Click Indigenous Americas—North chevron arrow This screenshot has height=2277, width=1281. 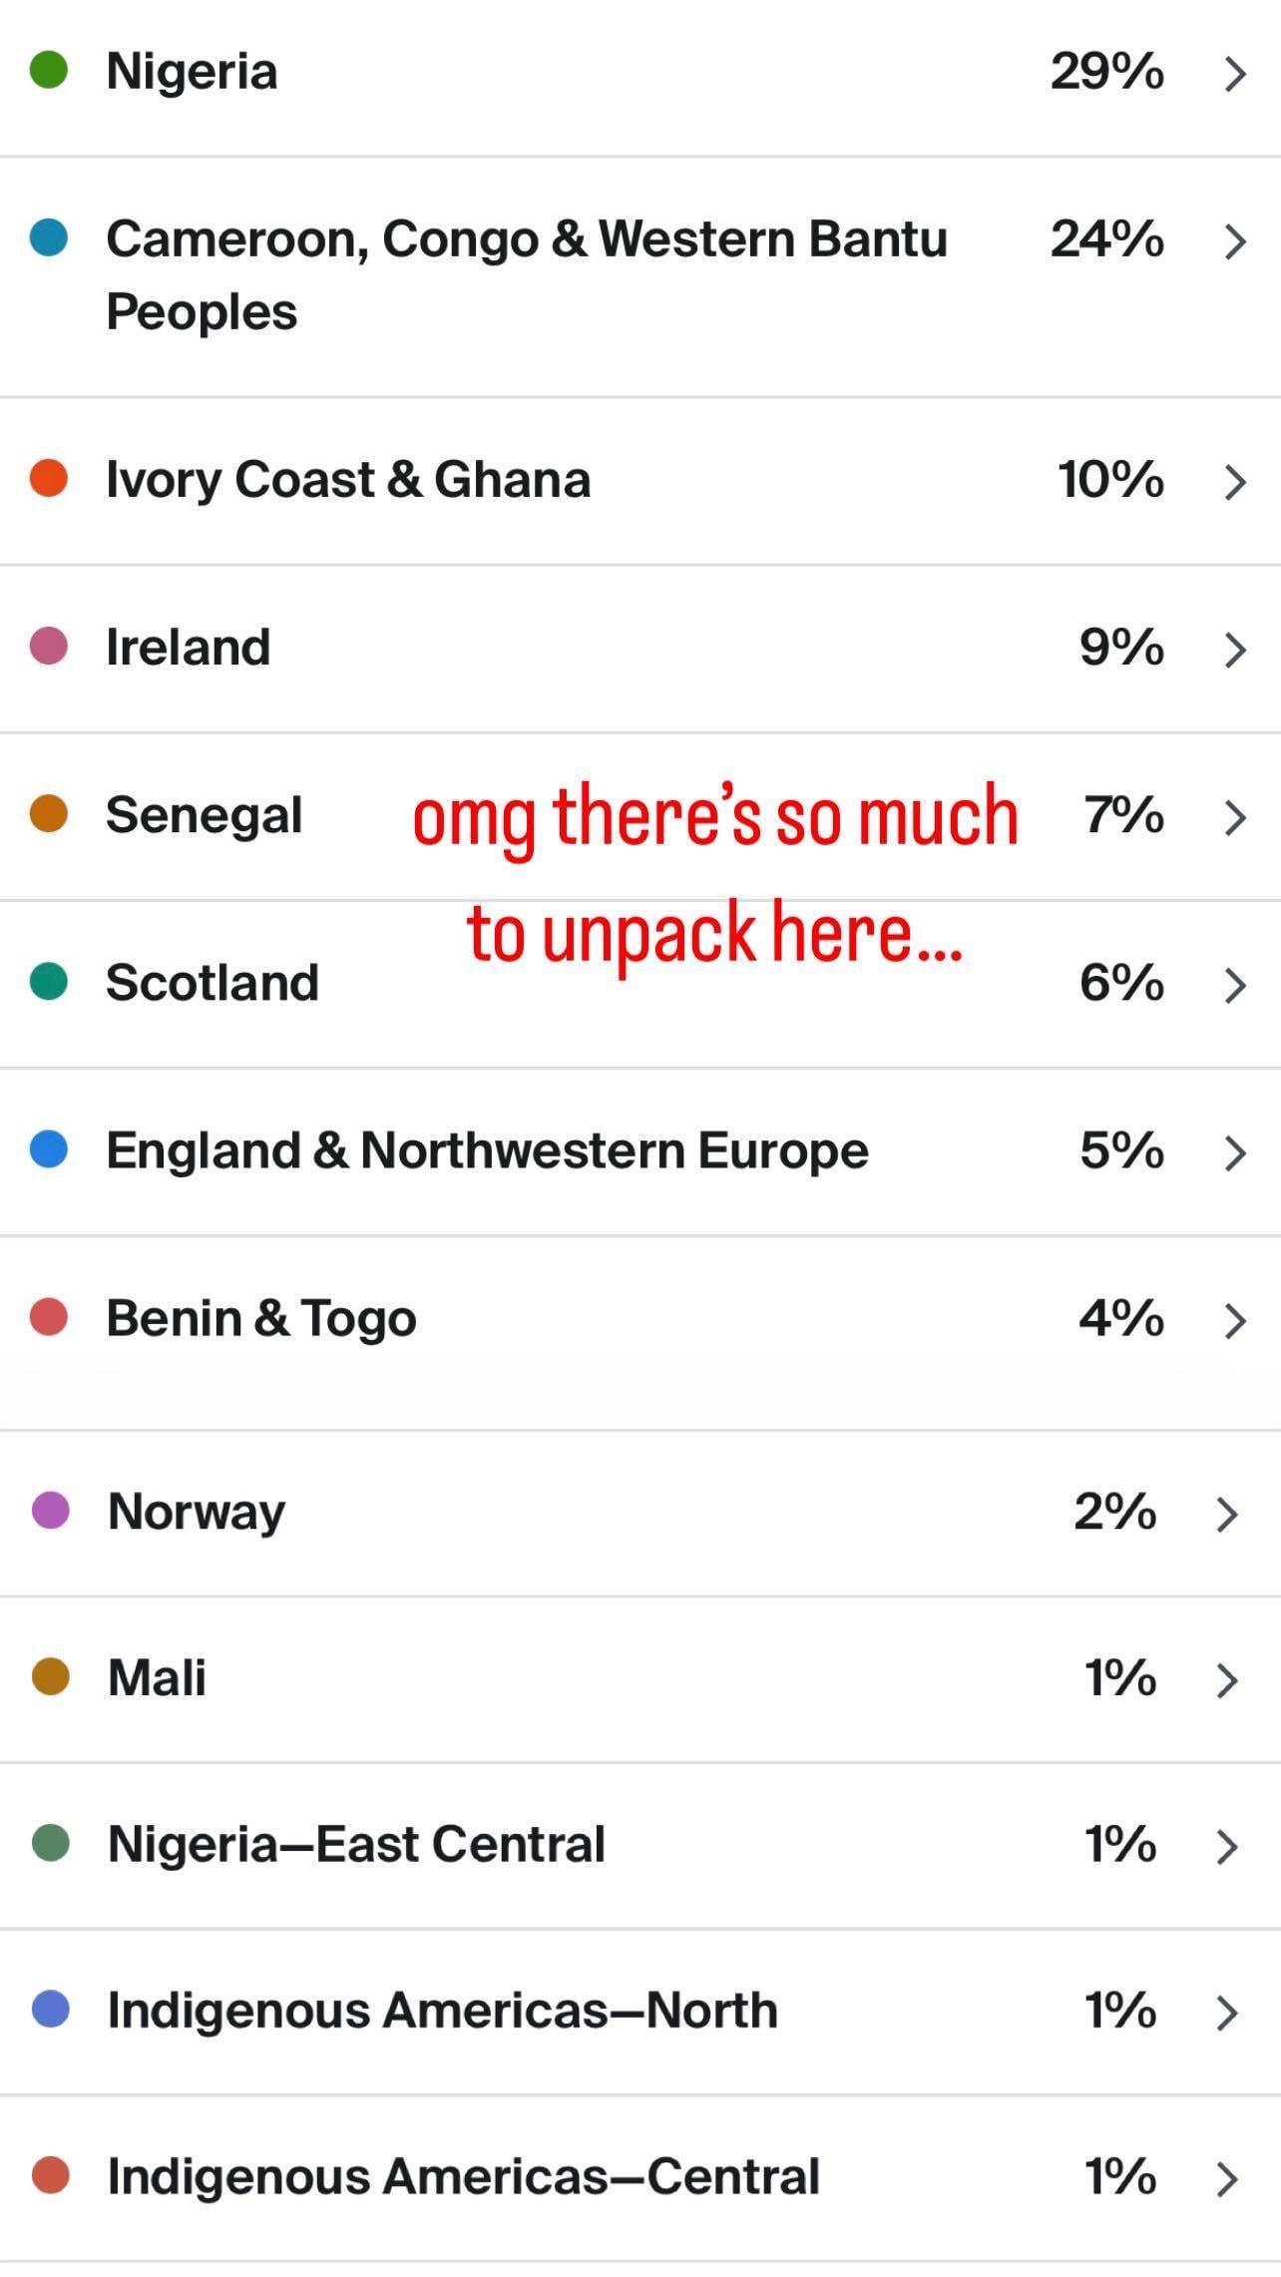[x=1228, y=2014]
